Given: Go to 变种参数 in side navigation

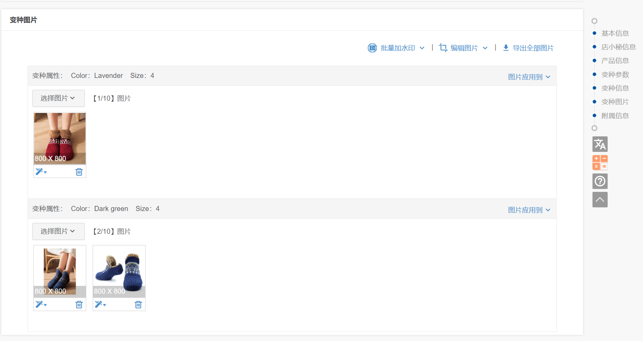Looking at the screenshot, I should (x=615, y=75).
